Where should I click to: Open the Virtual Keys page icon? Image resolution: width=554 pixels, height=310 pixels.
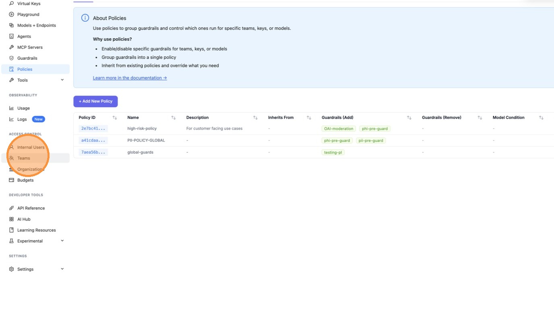(11, 4)
